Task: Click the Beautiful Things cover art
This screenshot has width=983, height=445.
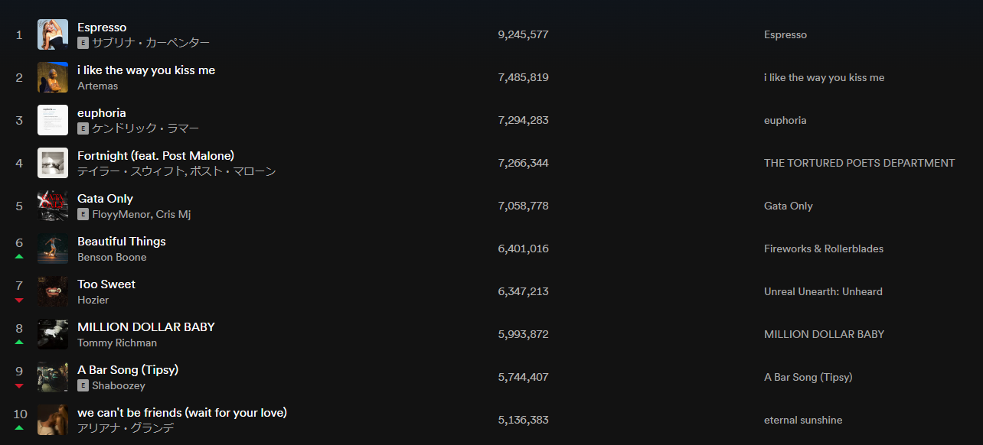Action: pos(53,248)
